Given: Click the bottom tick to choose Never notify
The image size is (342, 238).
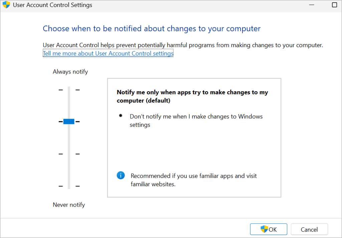Looking at the screenshot, I should [x=68, y=186].
